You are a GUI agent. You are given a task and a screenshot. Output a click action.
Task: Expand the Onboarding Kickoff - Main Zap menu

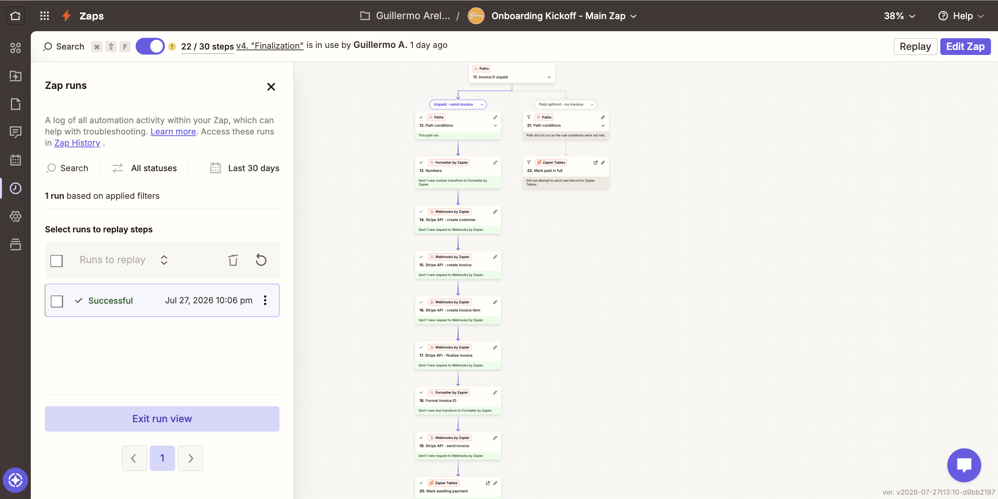point(564,16)
